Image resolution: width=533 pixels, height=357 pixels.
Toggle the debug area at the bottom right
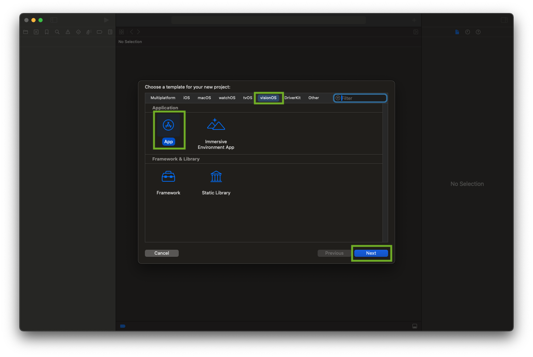tap(415, 326)
